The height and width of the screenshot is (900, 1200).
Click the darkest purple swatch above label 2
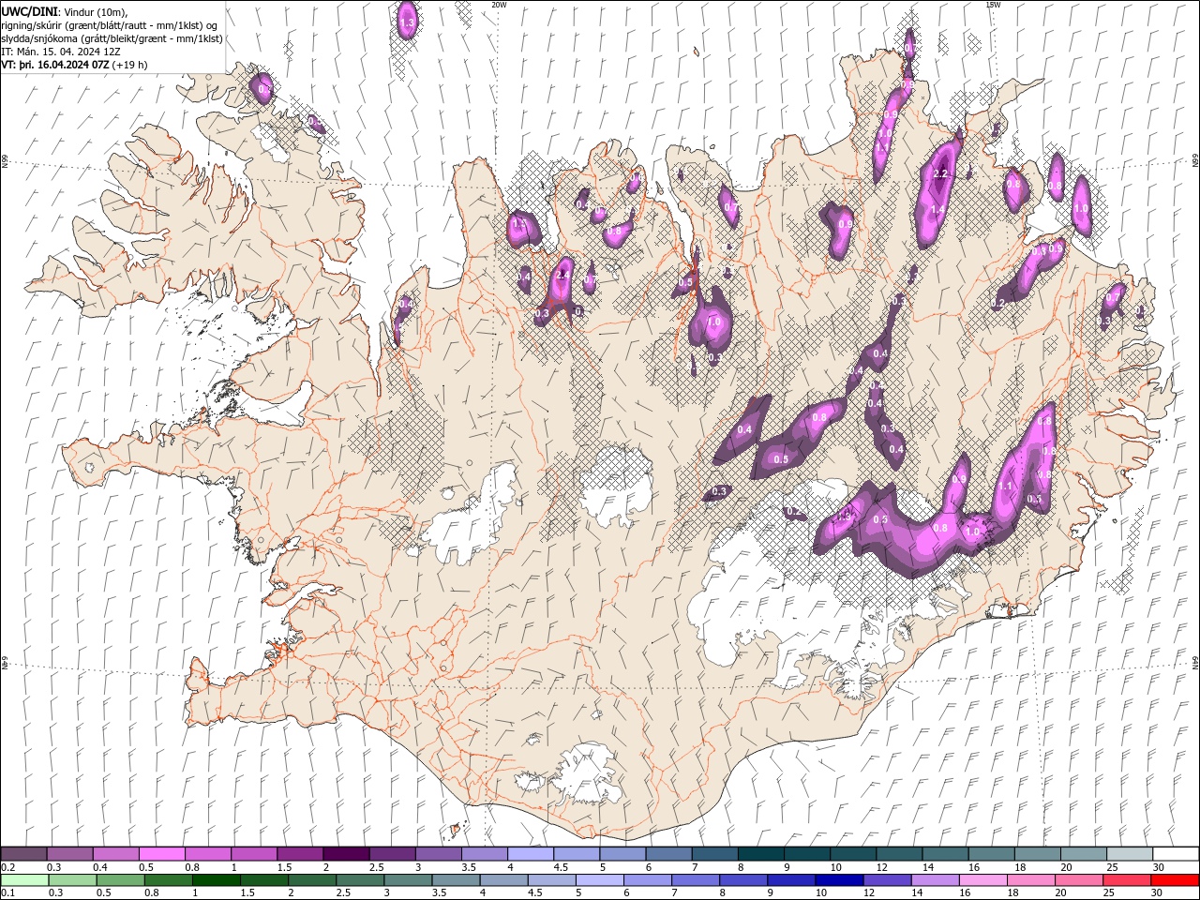pyautogui.click(x=345, y=853)
